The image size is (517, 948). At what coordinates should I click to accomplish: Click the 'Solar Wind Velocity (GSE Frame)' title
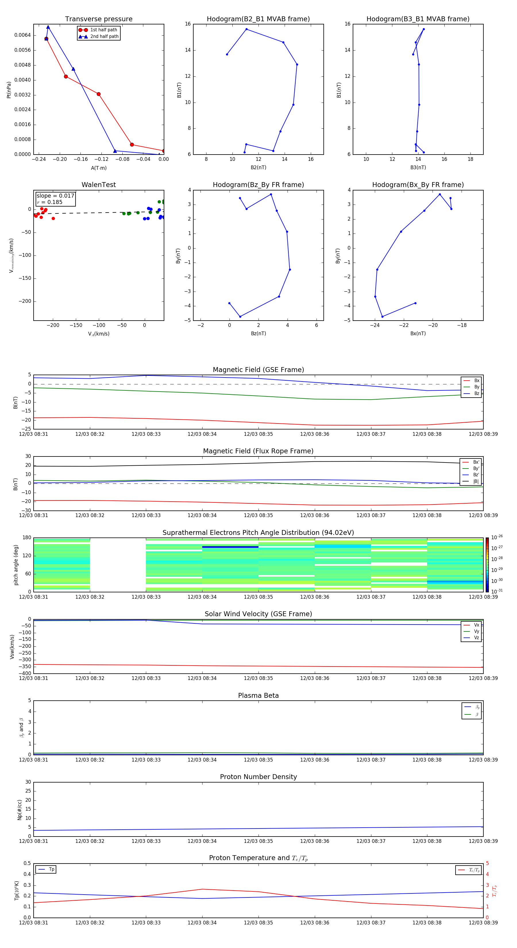coord(258,614)
